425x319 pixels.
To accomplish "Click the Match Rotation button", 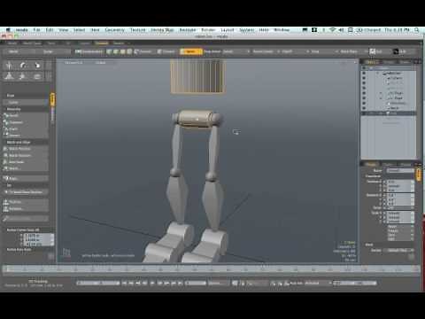I will [26, 155].
